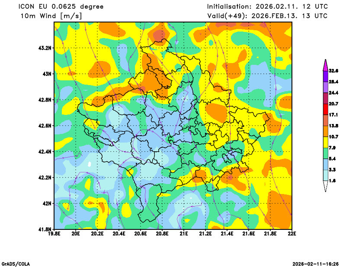Viewport: 346px width, 267px height.
Task: Click the "10m Wind [m/s]" subtitle
Action: click(x=51, y=16)
